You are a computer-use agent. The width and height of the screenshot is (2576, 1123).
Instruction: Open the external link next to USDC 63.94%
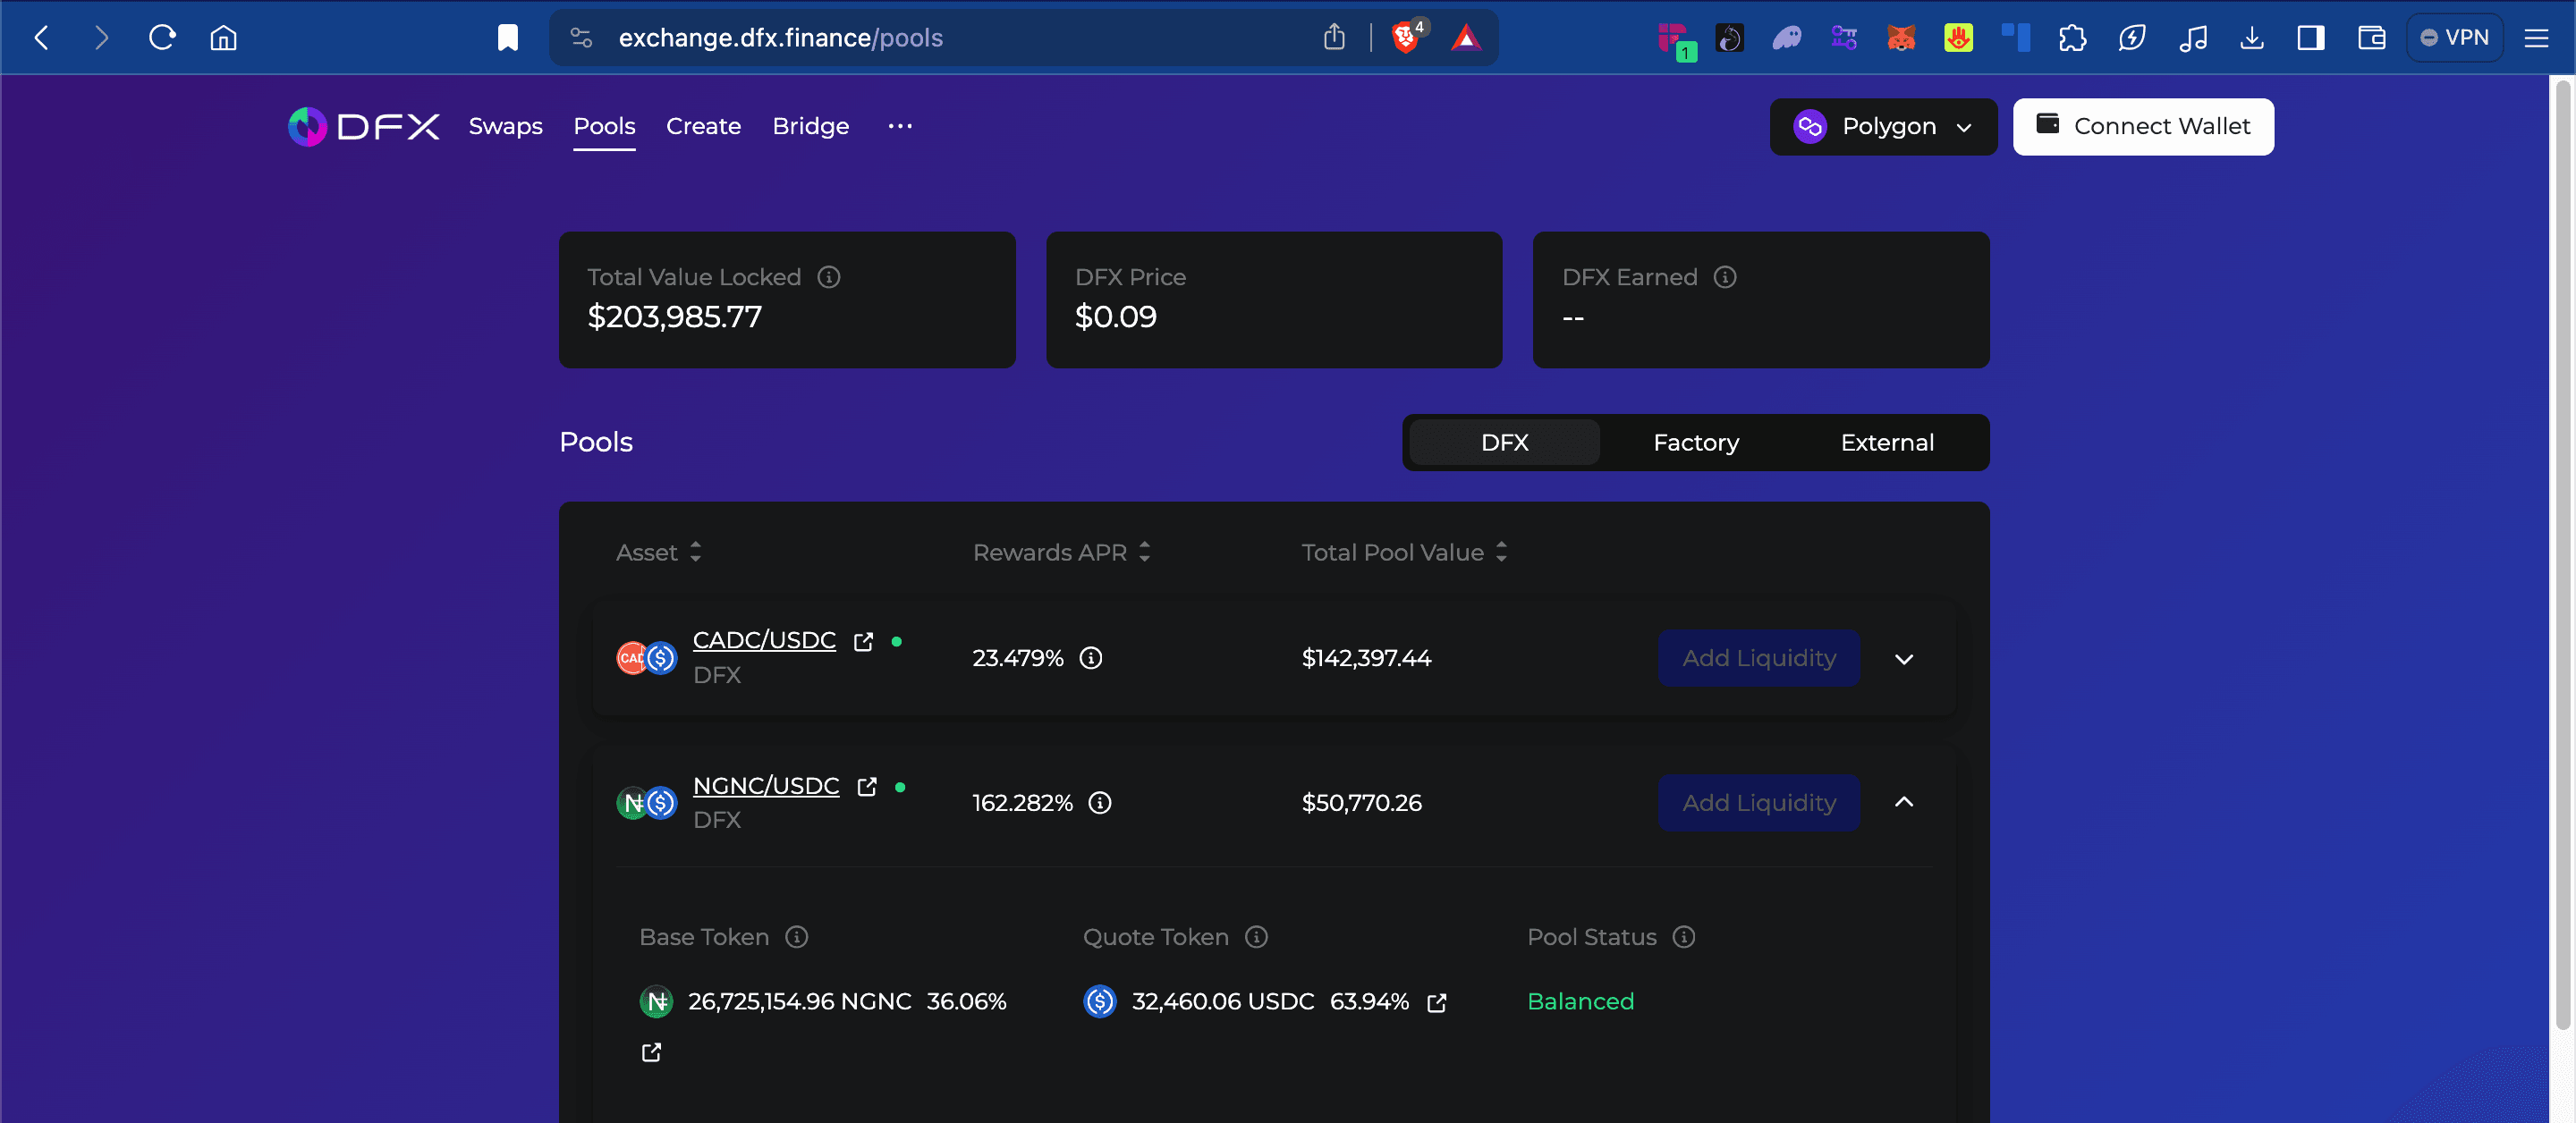coord(1436,1003)
